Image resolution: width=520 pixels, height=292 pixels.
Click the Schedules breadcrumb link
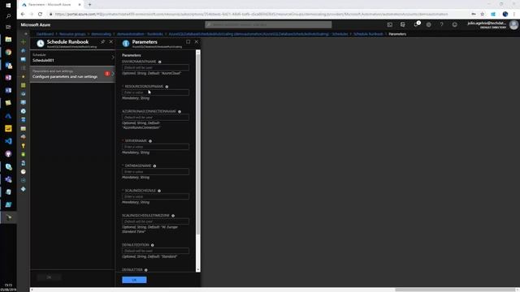click(x=340, y=34)
